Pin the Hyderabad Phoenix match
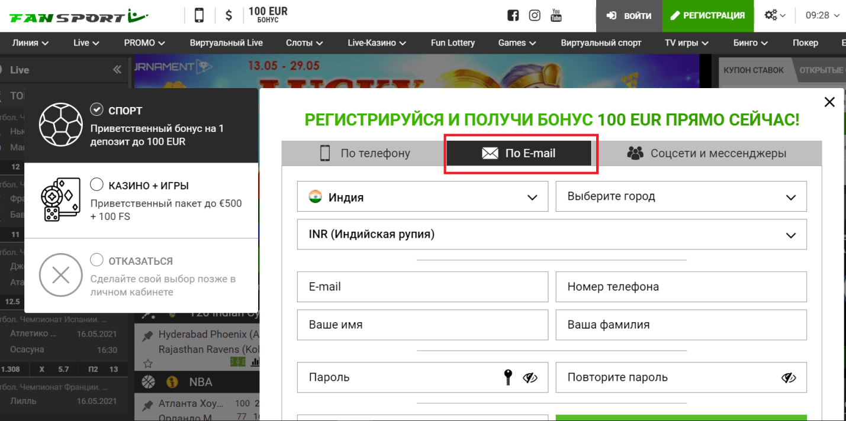This screenshot has height=421, width=846. point(147,336)
